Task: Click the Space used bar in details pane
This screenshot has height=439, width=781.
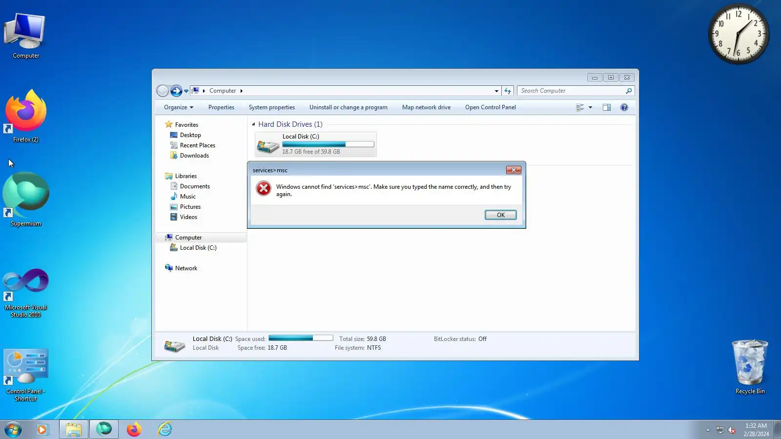Action: [301, 338]
